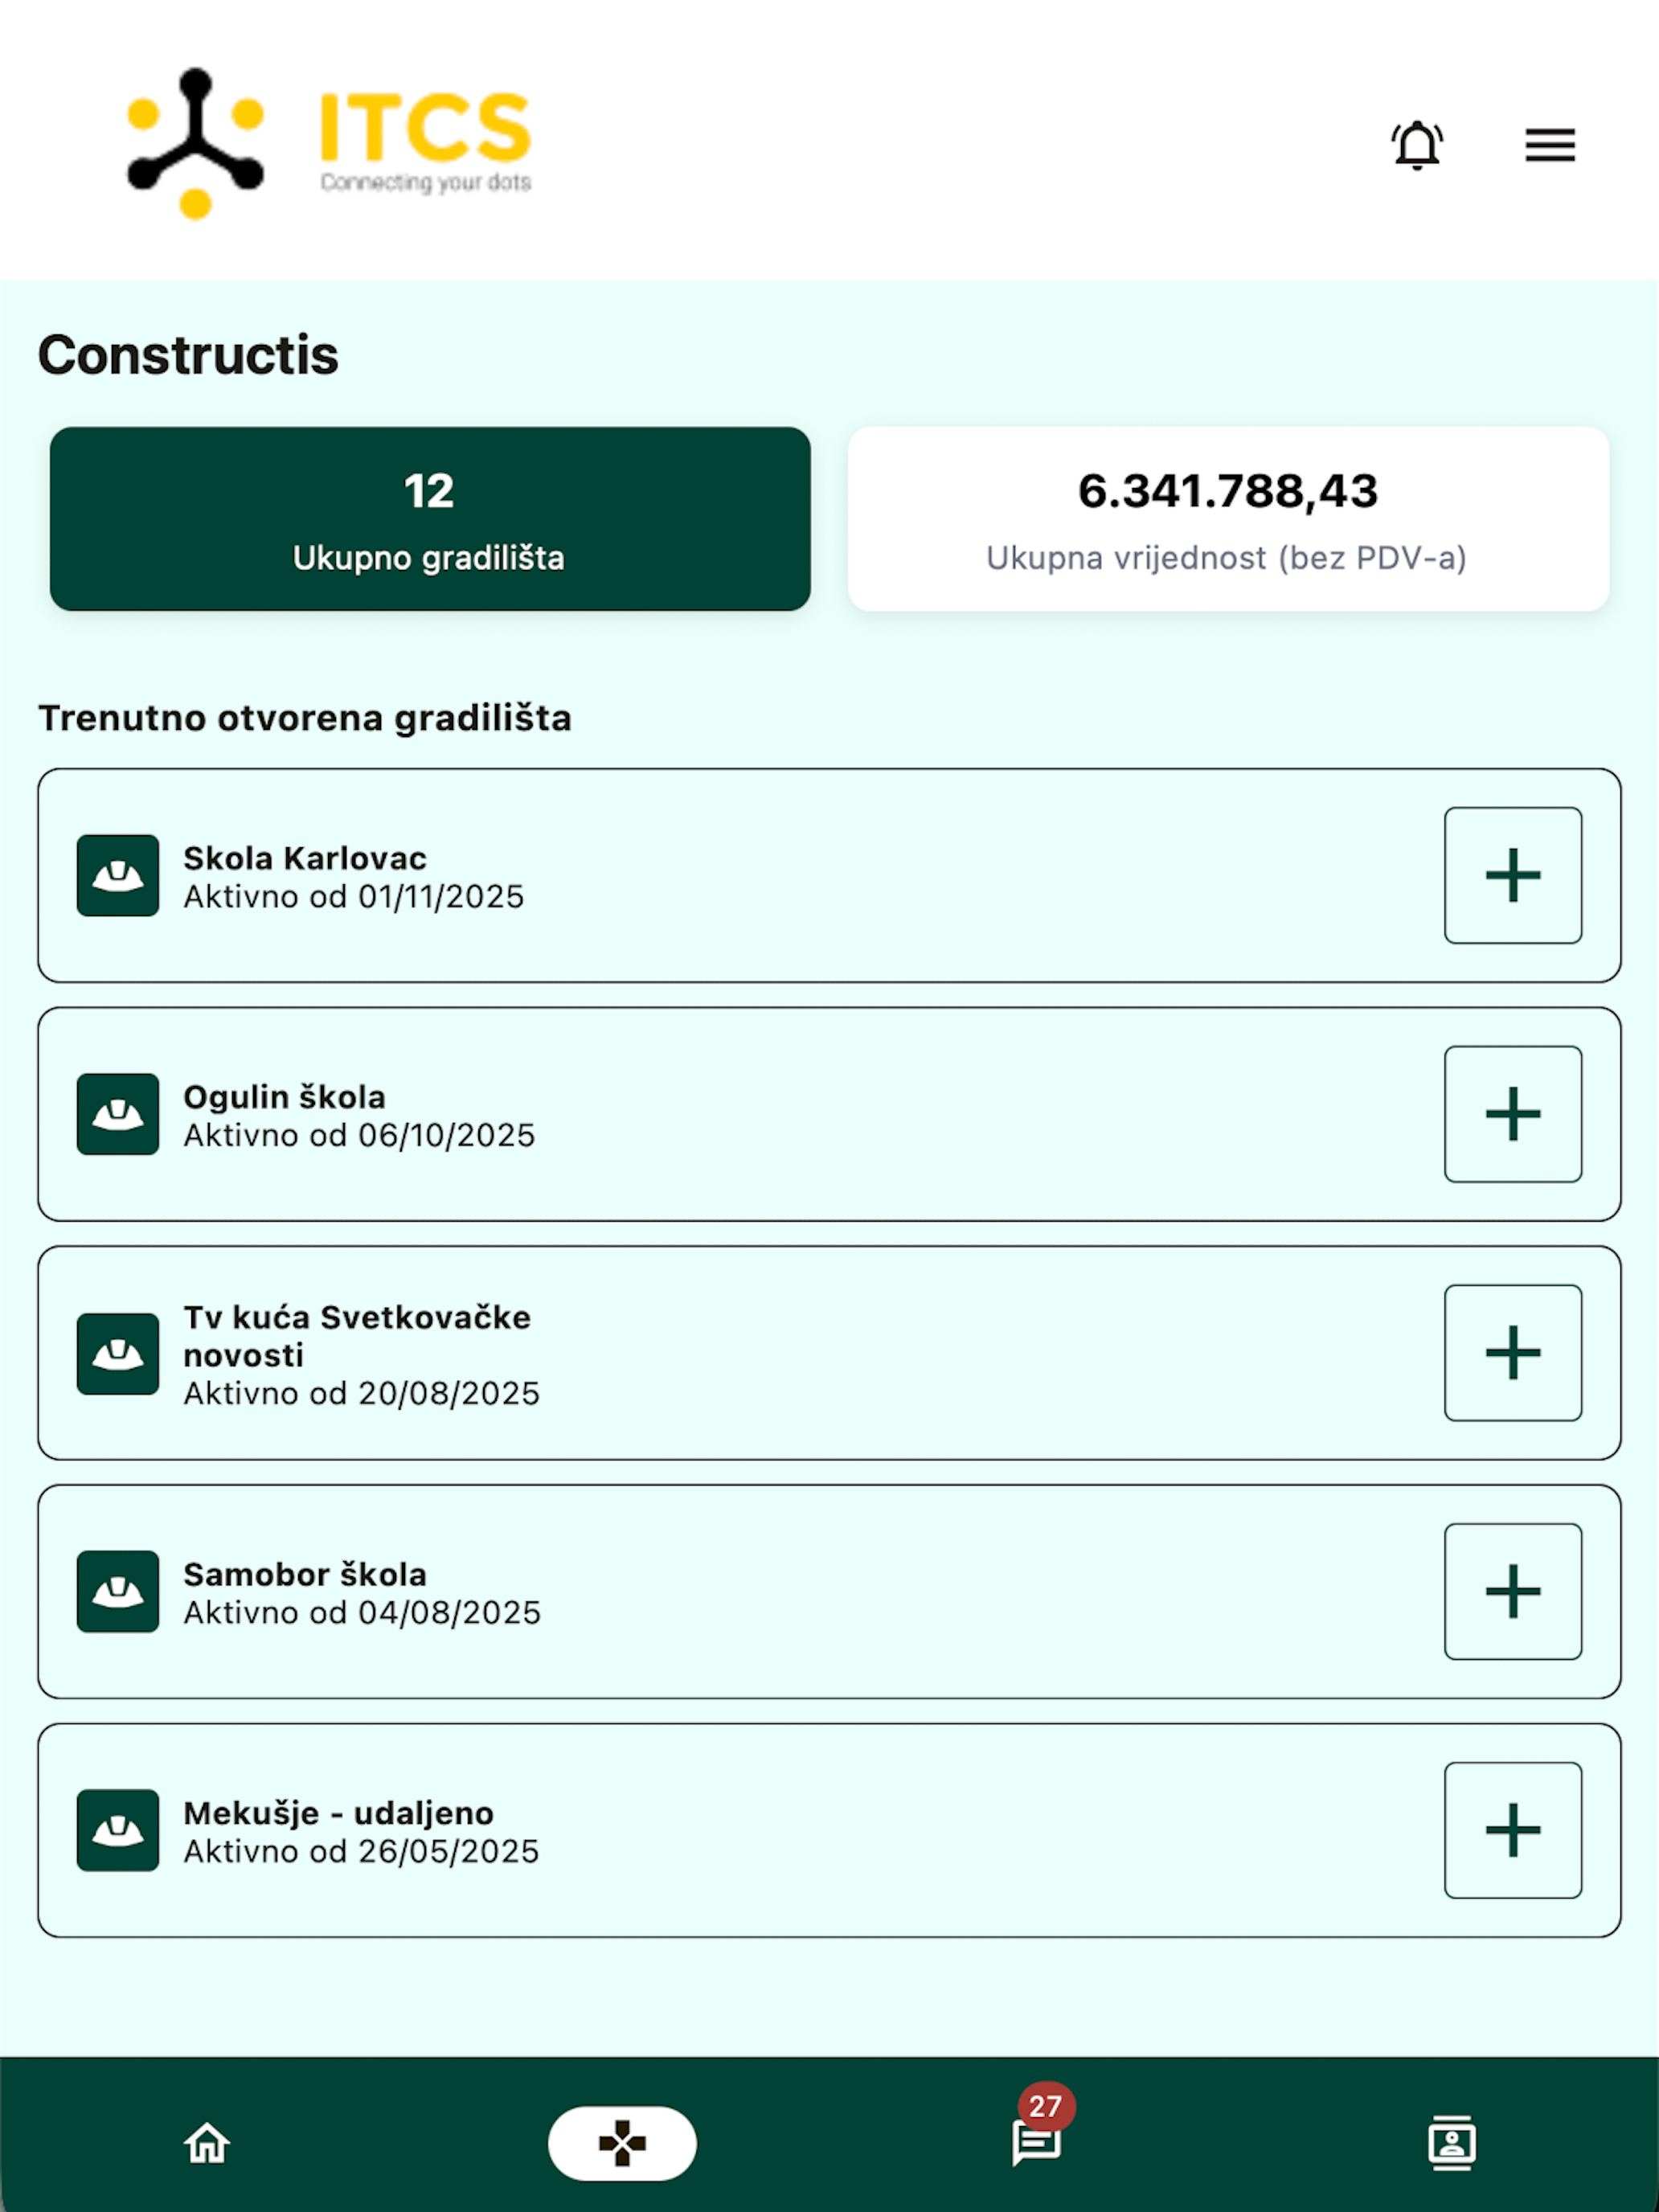Open the notifications bell
The width and height of the screenshot is (1659, 2212).
point(1416,145)
